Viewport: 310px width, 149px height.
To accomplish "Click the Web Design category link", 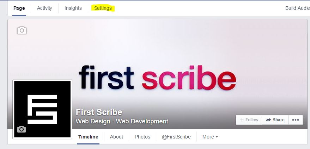I will tap(93, 121).
